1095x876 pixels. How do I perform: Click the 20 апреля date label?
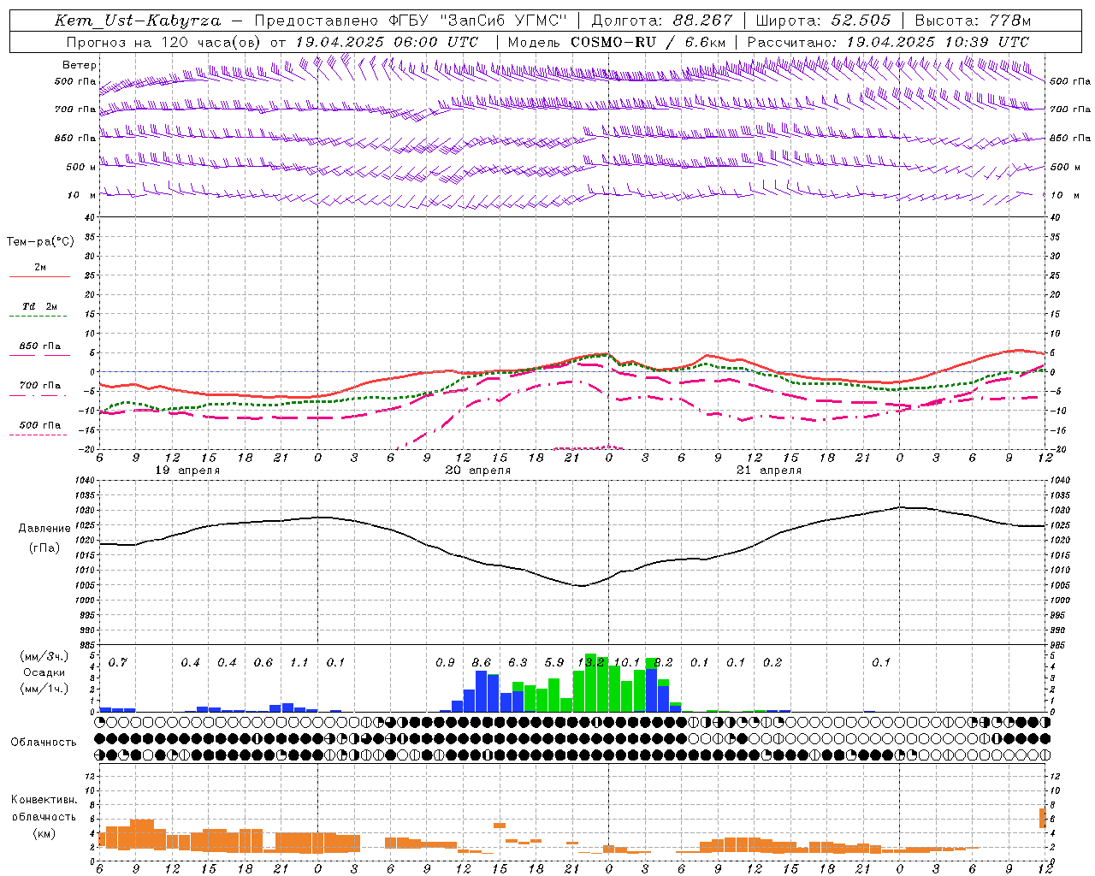tap(478, 471)
